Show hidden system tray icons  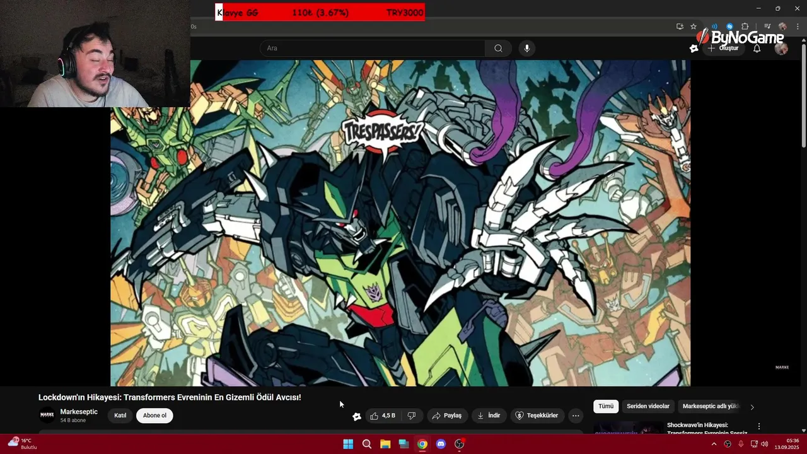[x=714, y=444]
